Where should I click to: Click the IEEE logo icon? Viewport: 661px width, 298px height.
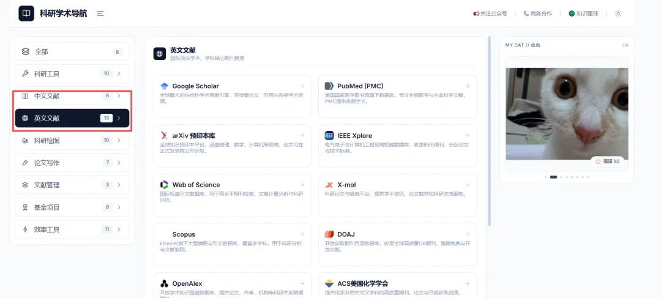tap(329, 136)
